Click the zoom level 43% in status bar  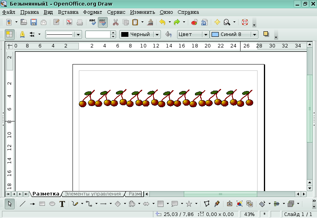coord(249,214)
